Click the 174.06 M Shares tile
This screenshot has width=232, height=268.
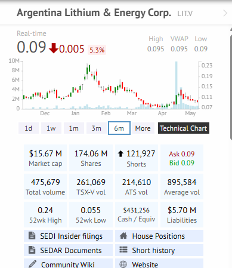click(x=91, y=158)
